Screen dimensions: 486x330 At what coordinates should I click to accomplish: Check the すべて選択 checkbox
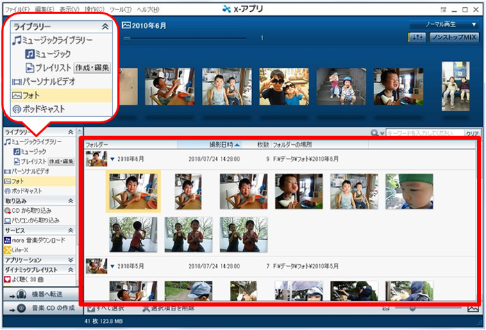click(x=91, y=307)
